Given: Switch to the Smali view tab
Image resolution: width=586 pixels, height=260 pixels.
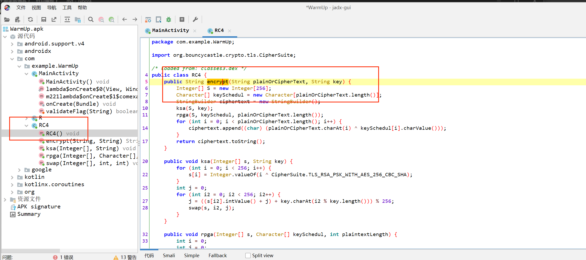Looking at the screenshot, I should 169,255.
